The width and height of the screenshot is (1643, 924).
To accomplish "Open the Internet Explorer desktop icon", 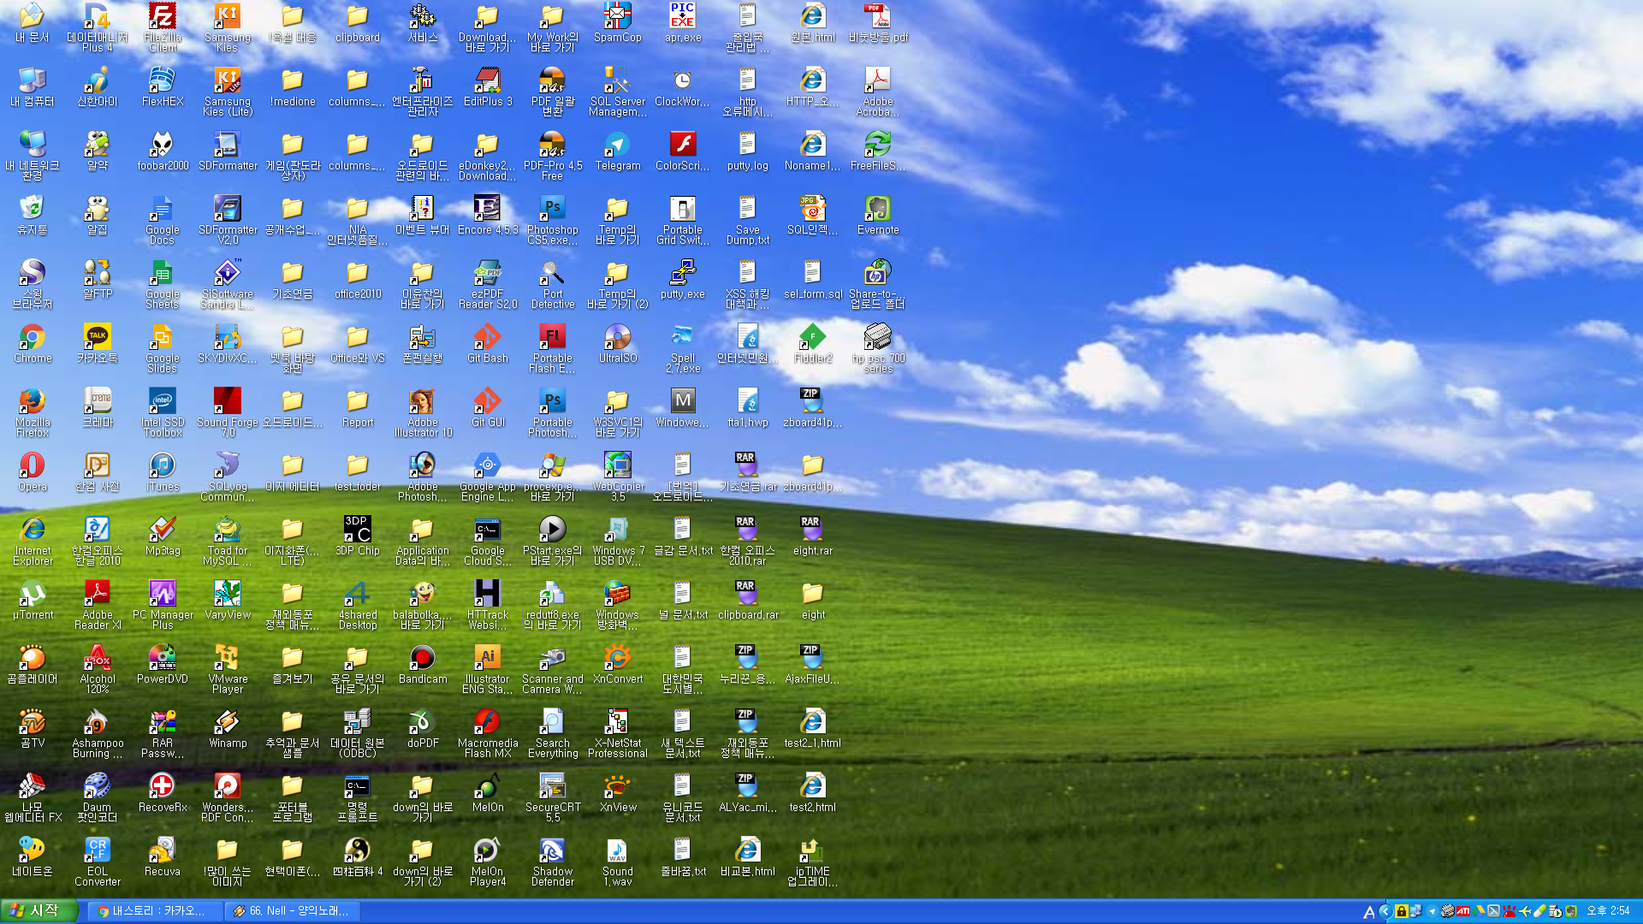I will 33,541.
